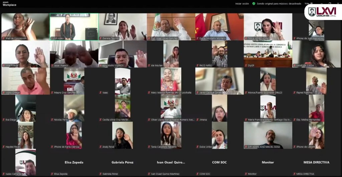This screenshot has height=177, width=342.
Task: Click the Iniciar sesión link
Action: (242, 4)
